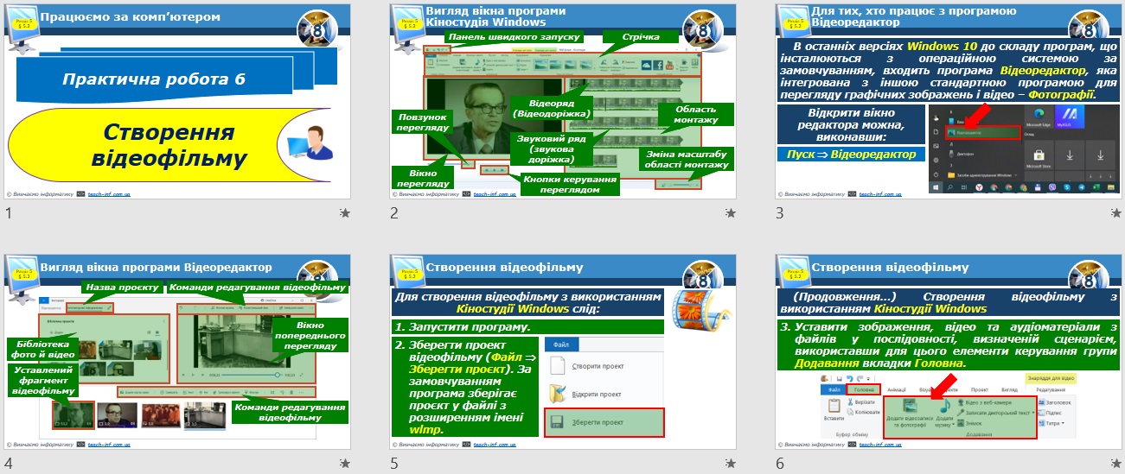Click slide number '5' label
The height and width of the screenshot is (474, 1125).
point(394,464)
